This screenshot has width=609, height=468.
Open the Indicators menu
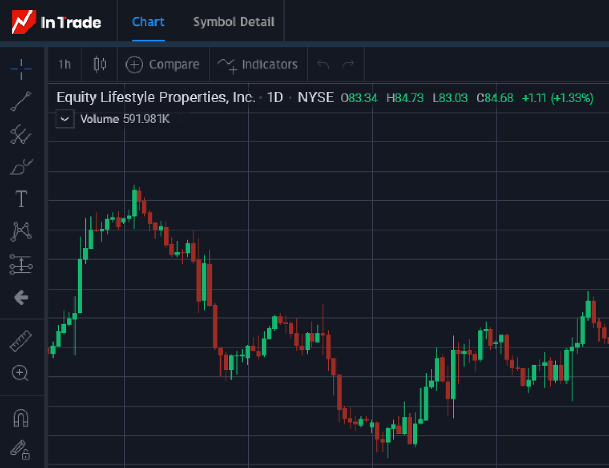pyautogui.click(x=258, y=65)
